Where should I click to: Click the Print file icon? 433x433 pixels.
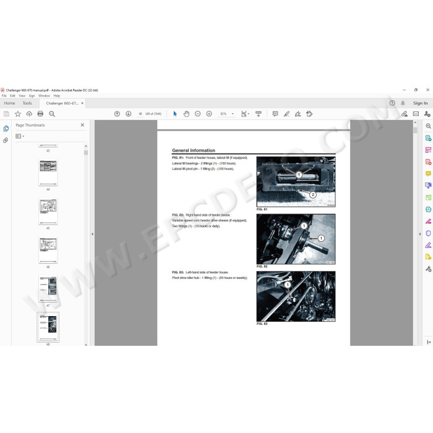40,114
